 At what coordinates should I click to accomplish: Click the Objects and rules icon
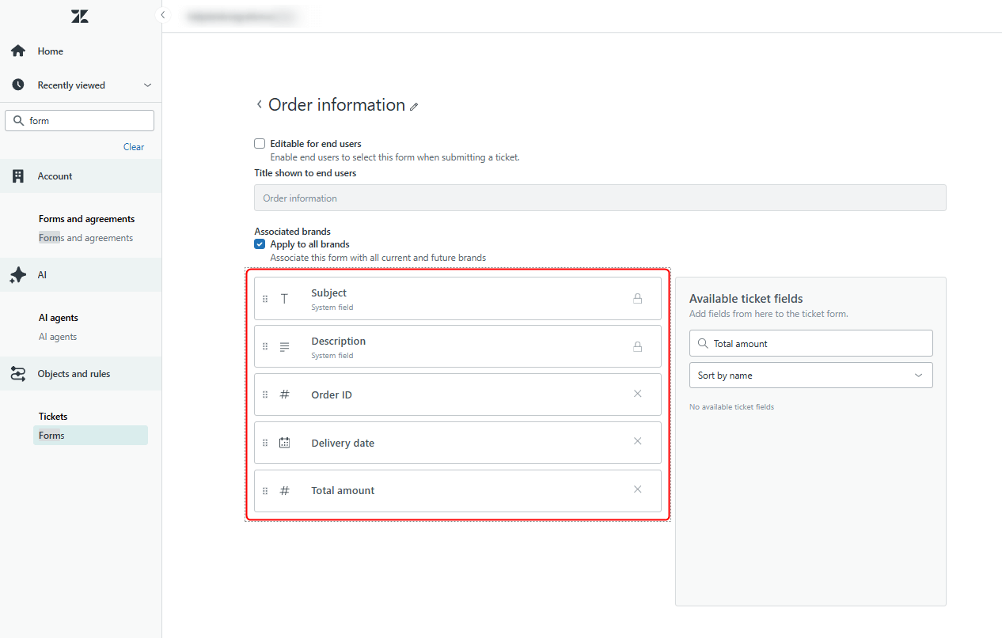tap(17, 373)
